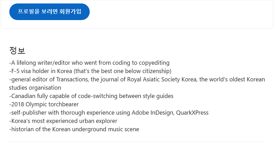Click the horizontal divider below the list

tap(137, 142)
